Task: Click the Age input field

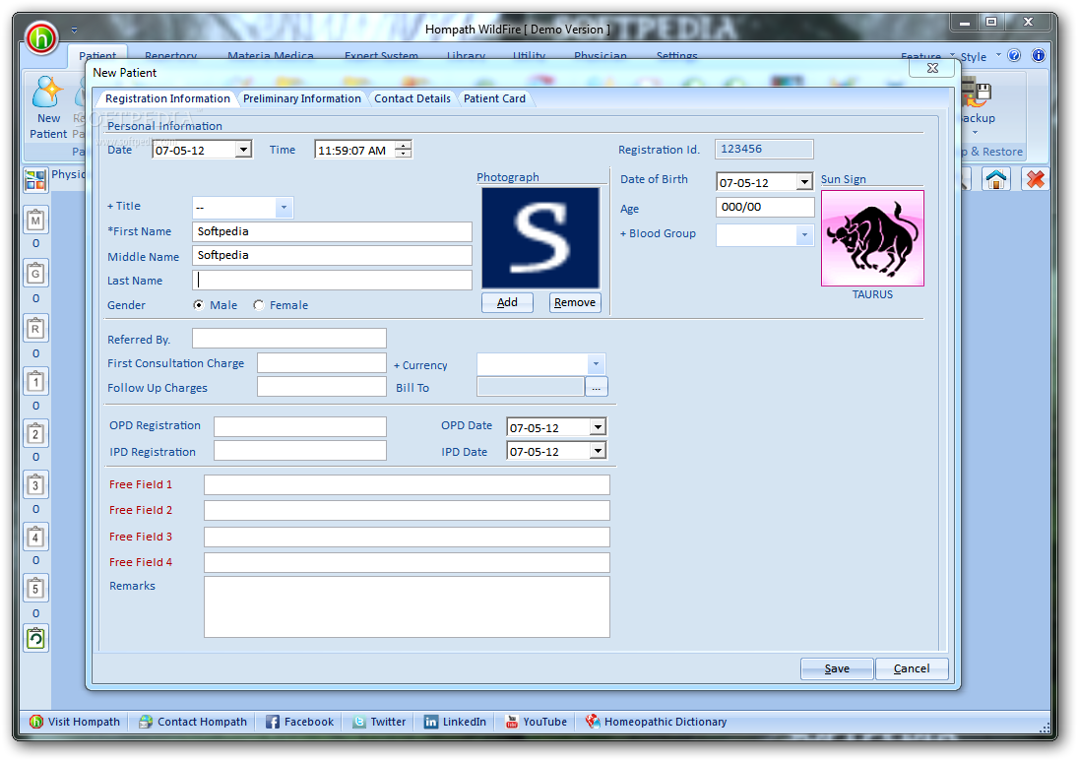Action: [765, 207]
